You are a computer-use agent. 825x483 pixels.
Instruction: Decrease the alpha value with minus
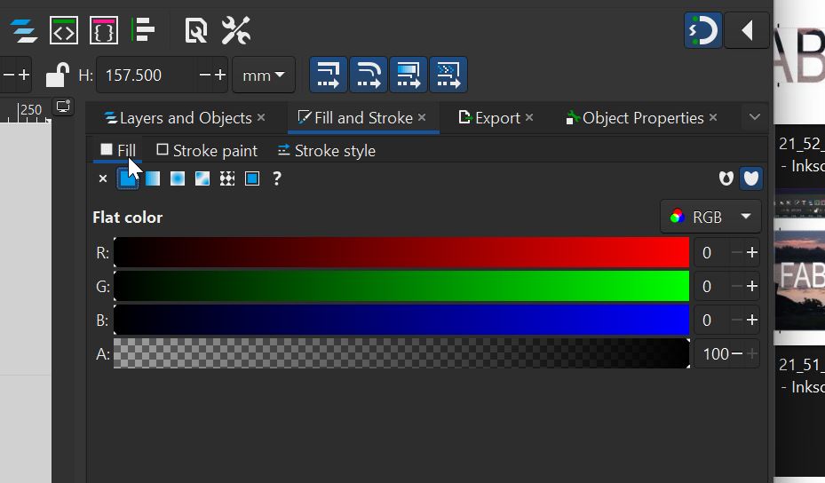click(x=737, y=353)
